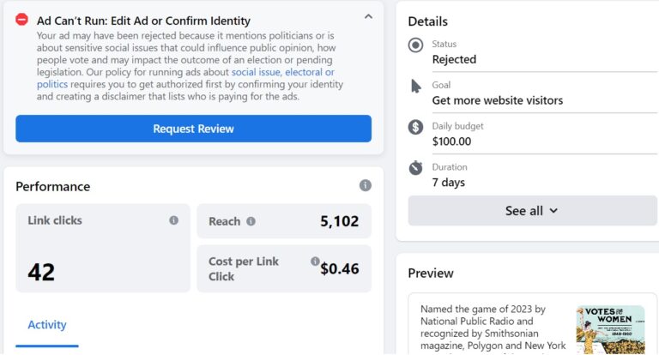This screenshot has width=659, height=355.
Task: Click the Goal cursor arrow icon
Action: (415, 86)
